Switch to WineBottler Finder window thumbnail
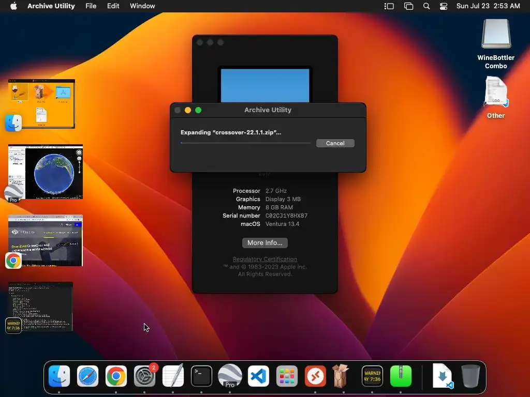Screen dimensions: 530x397 click(x=41, y=103)
